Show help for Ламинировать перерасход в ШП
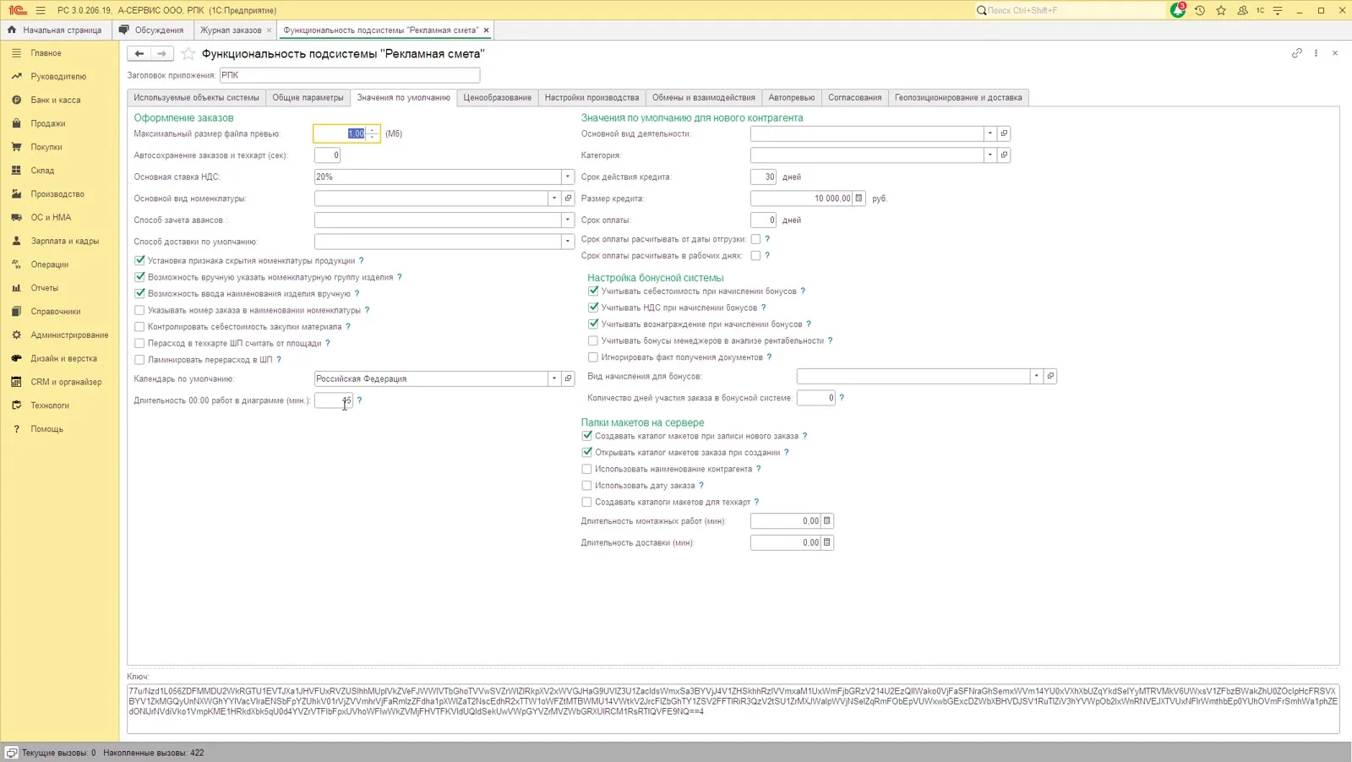Viewport: 1352px width, 762px height. [279, 360]
